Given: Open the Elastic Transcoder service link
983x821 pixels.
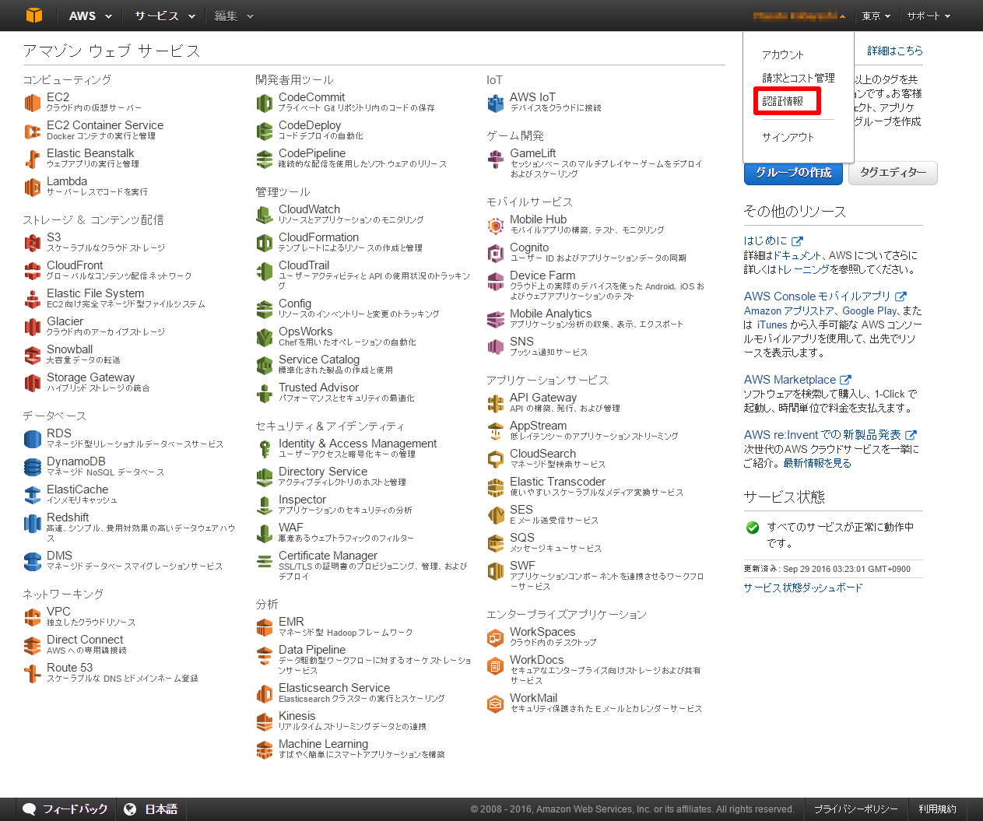Looking at the screenshot, I should click(557, 482).
